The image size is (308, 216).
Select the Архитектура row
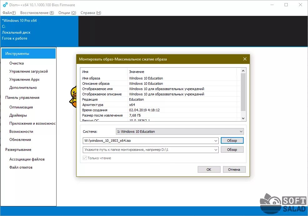pos(160,105)
